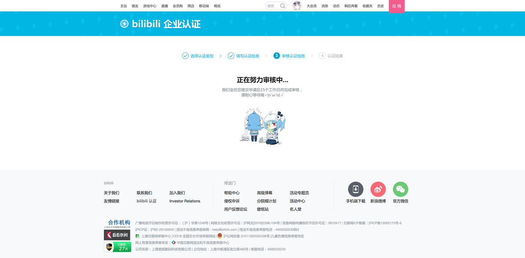Click the search magnifier icon

(x=283, y=6)
